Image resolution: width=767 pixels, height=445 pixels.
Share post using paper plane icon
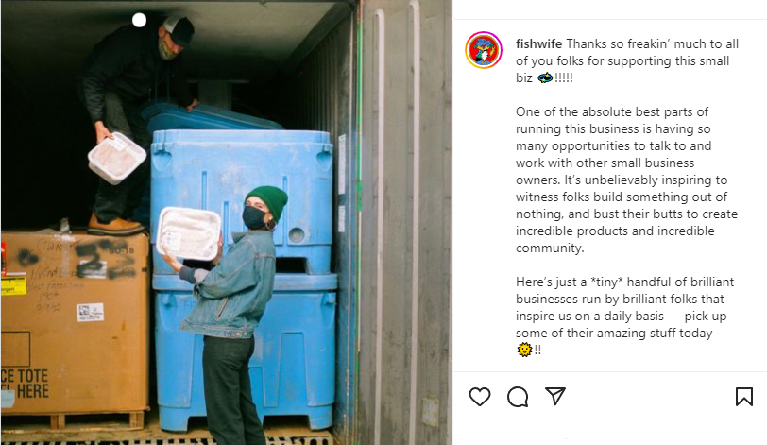tap(555, 396)
